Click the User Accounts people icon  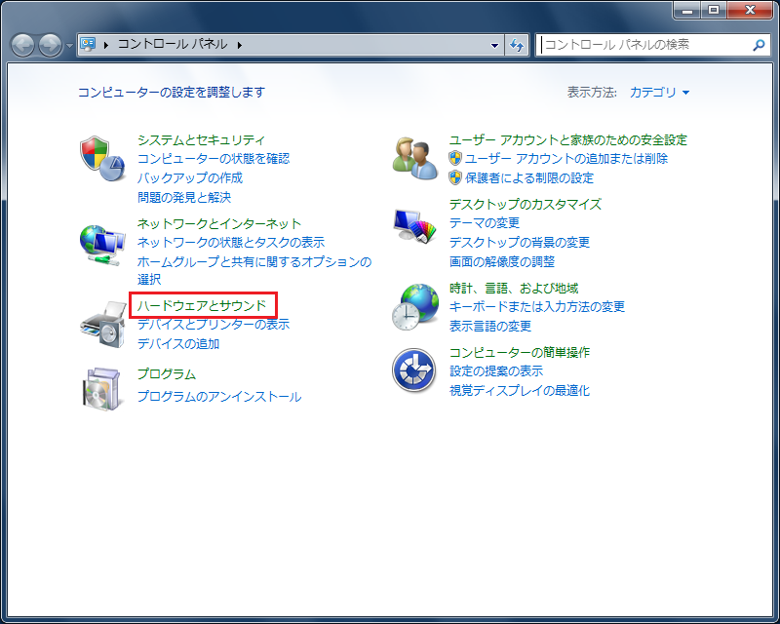415,159
